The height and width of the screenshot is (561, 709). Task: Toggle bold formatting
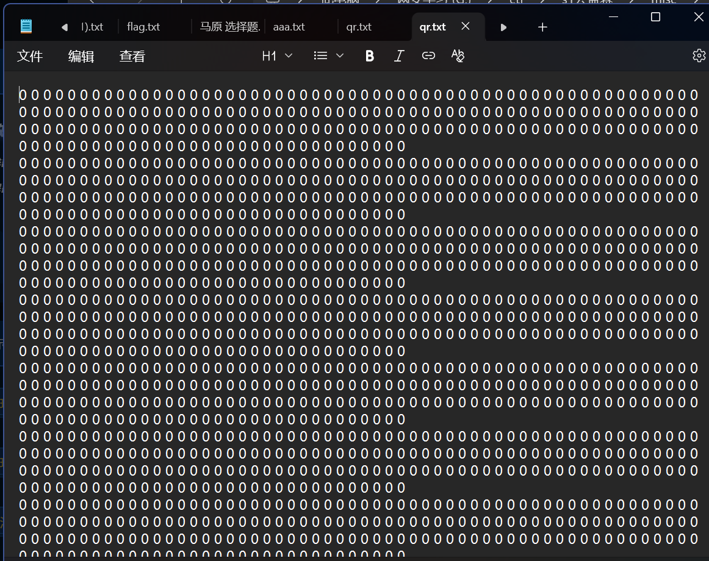tap(369, 56)
